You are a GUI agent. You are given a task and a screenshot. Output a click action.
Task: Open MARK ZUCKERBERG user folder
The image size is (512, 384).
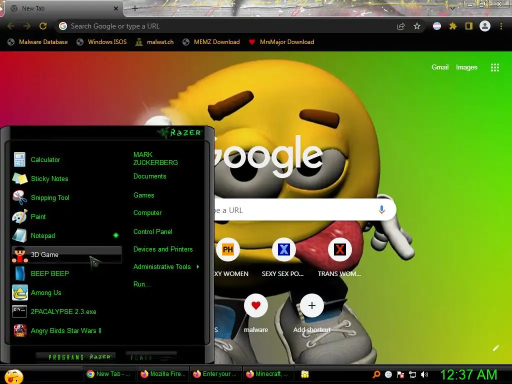coord(155,158)
